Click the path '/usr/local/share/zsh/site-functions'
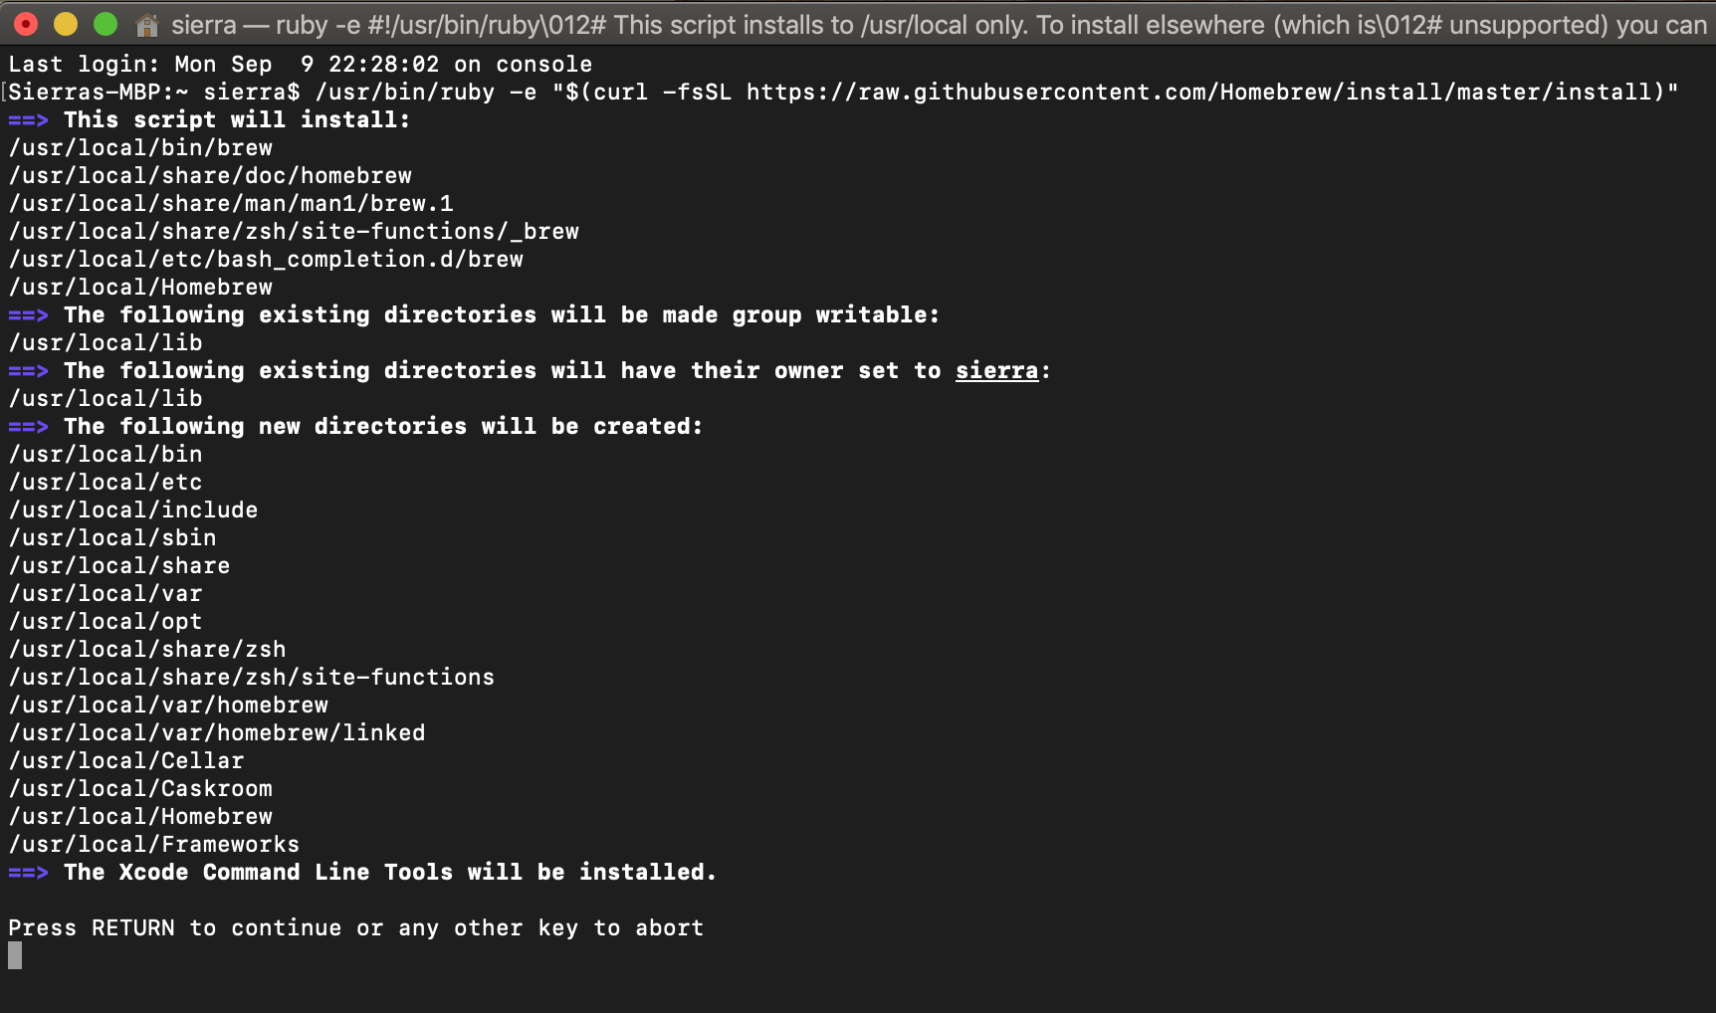Viewport: 1716px width, 1013px height. click(252, 677)
